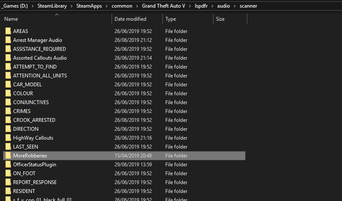The image size is (342, 201).
Task: Select the ATTENTION_ALL_UNITS folder icon
Action: [x=8, y=75]
